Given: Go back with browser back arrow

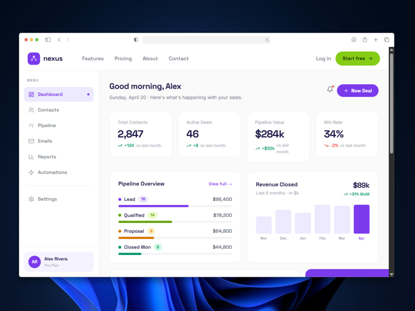Looking at the screenshot, I should coord(59,40).
